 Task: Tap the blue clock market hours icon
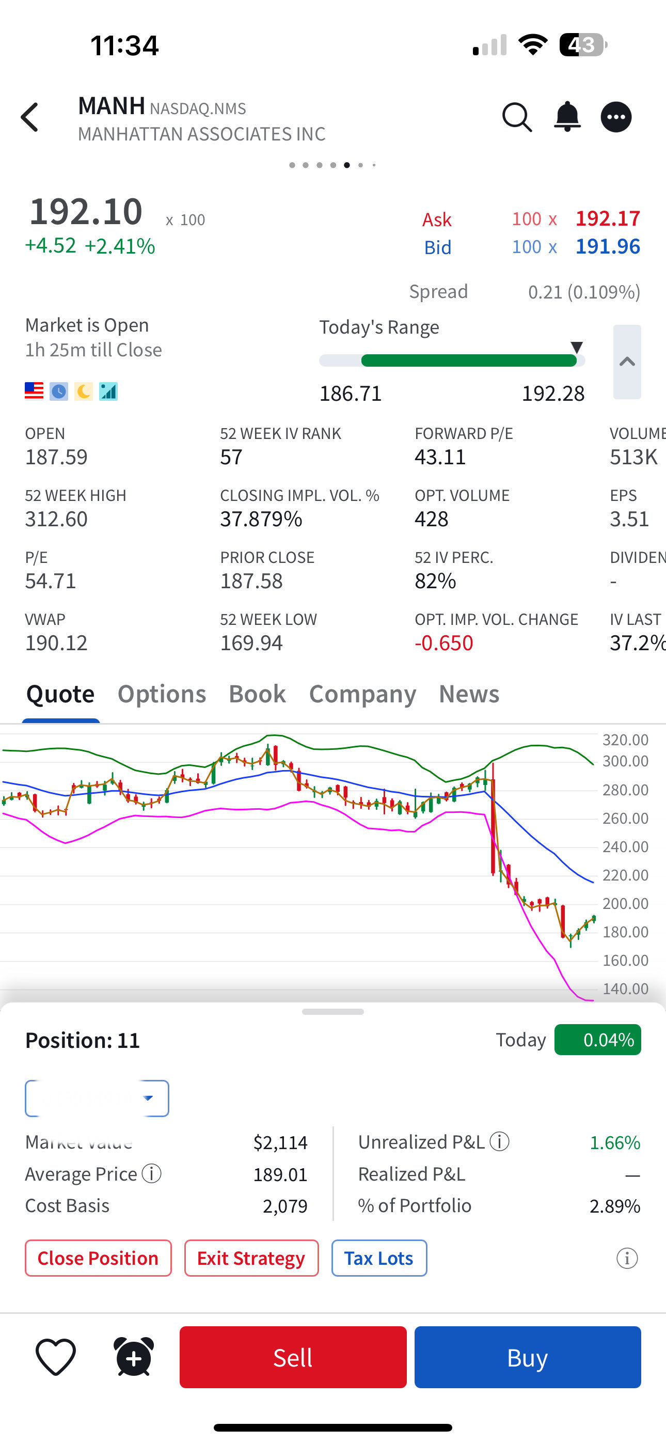pyautogui.click(x=59, y=391)
